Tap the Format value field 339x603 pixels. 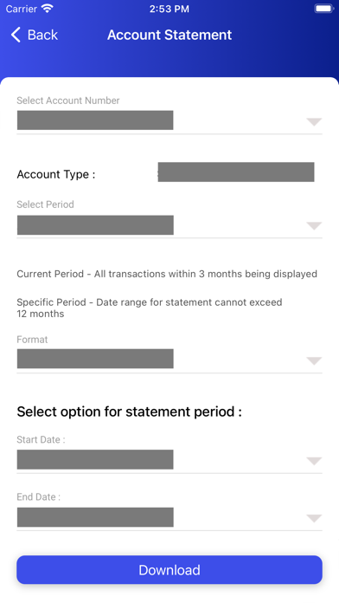(95, 359)
